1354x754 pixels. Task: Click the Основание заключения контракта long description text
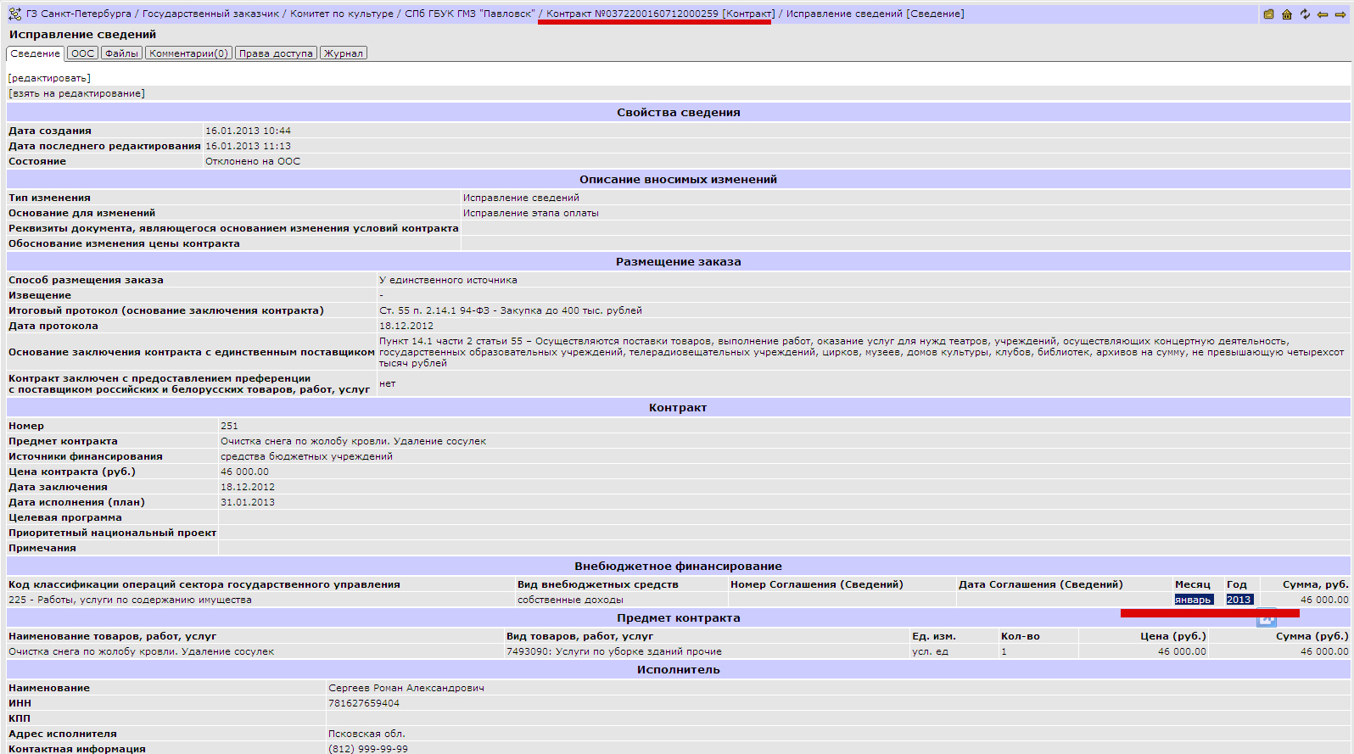click(x=861, y=352)
